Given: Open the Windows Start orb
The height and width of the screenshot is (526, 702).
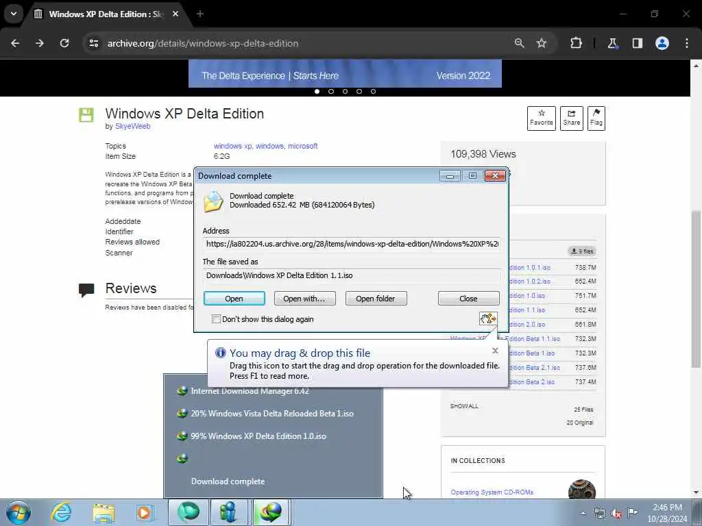Looking at the screenshot, I should [19, 512].
